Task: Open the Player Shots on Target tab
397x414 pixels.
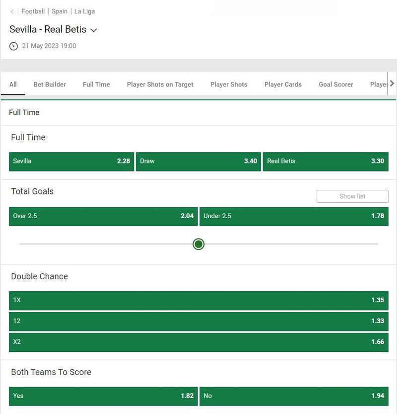Action: coord(160,84)
